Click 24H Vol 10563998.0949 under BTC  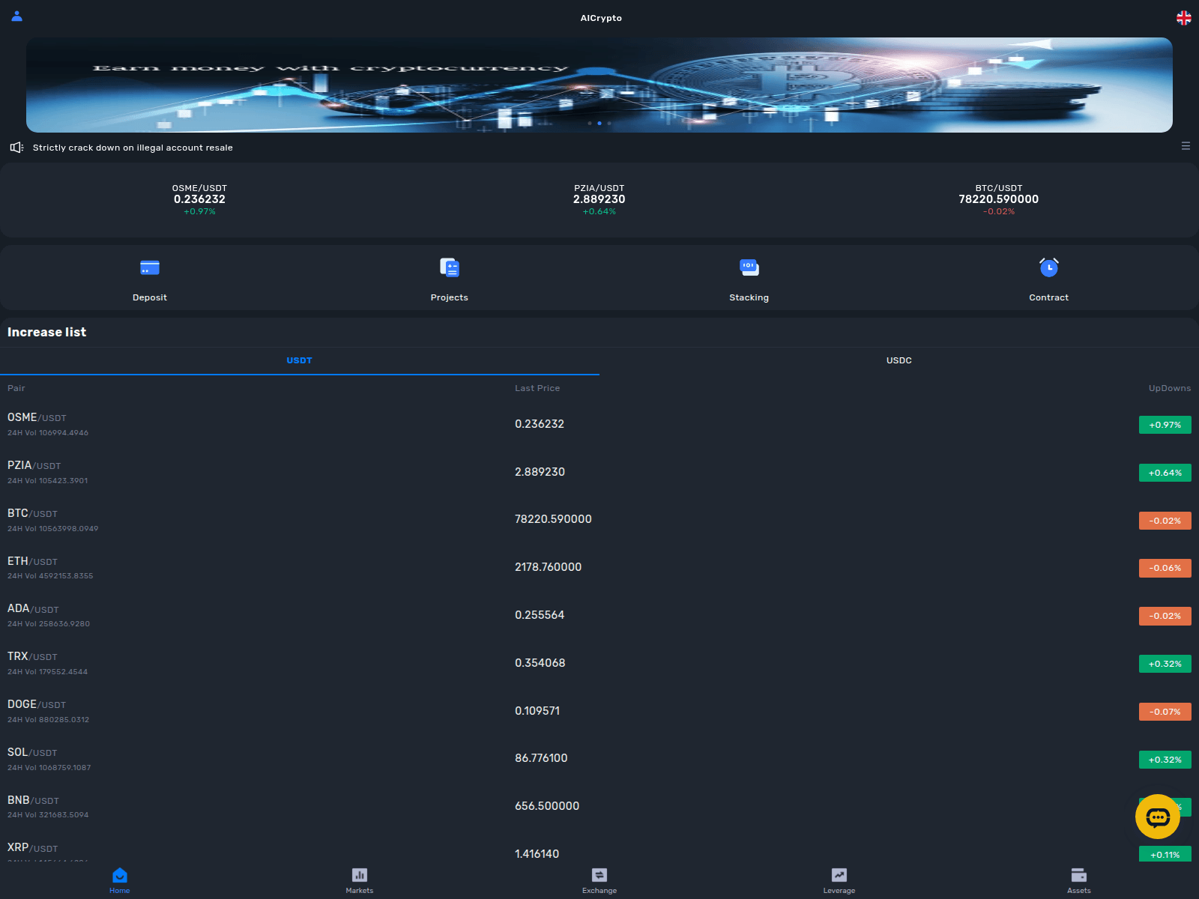point(52,529)
